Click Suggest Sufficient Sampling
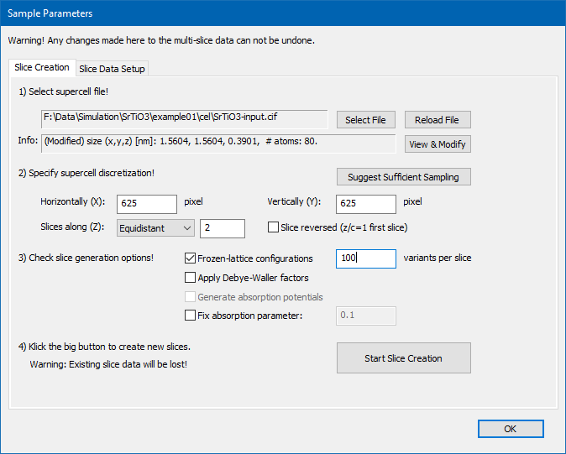Image resolution: width=566 pixels, height=454 pixels. [x=403, y=177]
